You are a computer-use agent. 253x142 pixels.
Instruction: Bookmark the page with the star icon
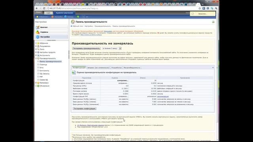pos(200,8)
